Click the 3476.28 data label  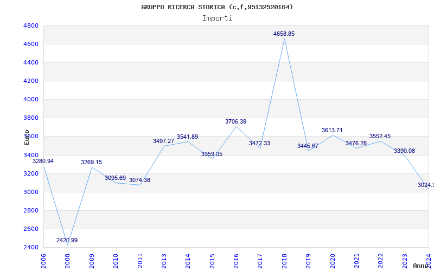[x=356, y=143]
